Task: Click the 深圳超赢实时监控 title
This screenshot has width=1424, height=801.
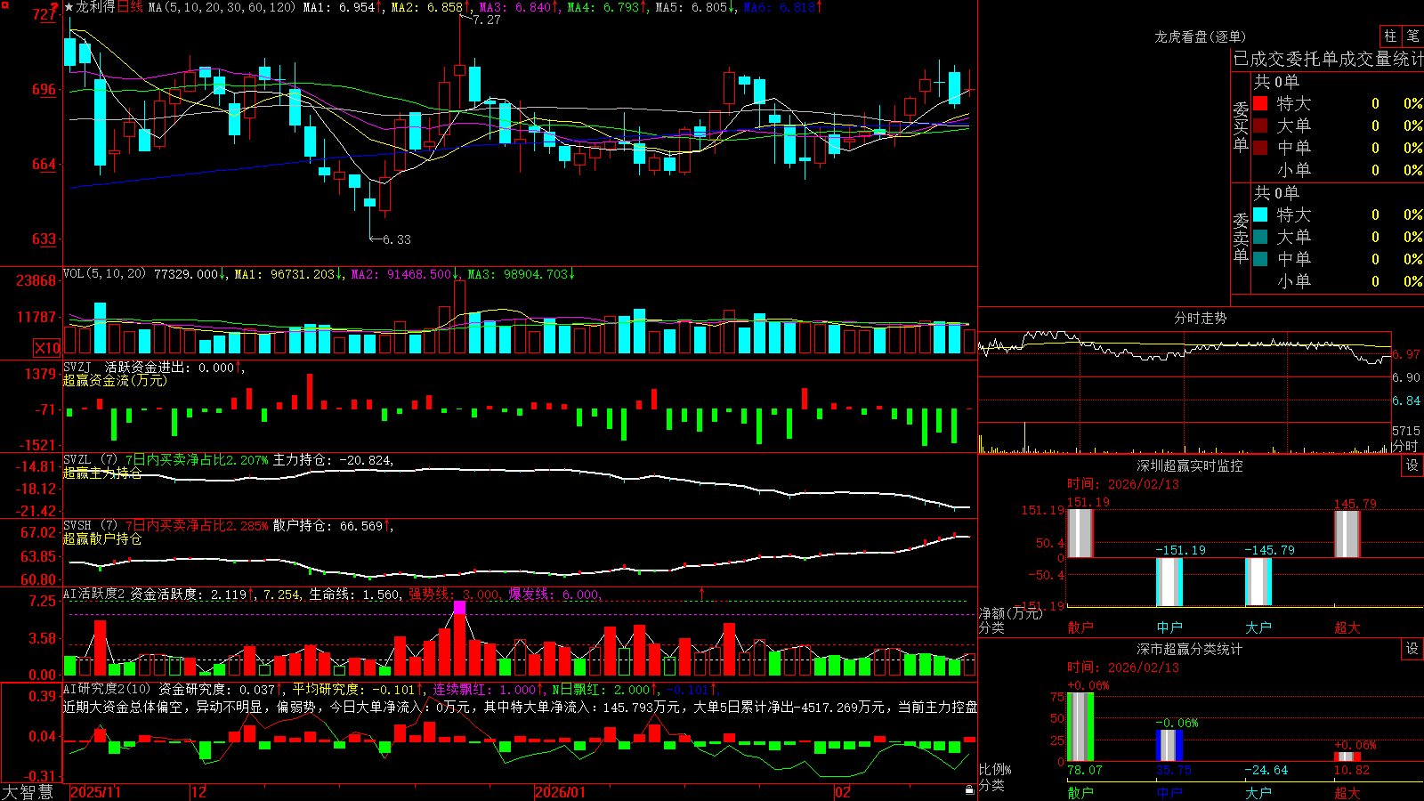Action: pos(1189,465)
